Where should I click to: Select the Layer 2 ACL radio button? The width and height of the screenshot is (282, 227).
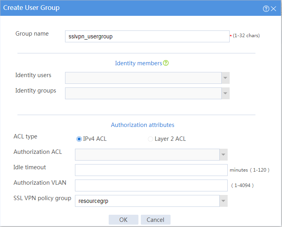(x=150, y=139)
